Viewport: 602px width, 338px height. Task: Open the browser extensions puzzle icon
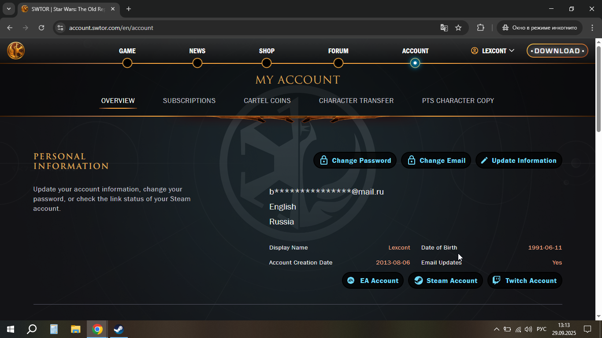480,28
